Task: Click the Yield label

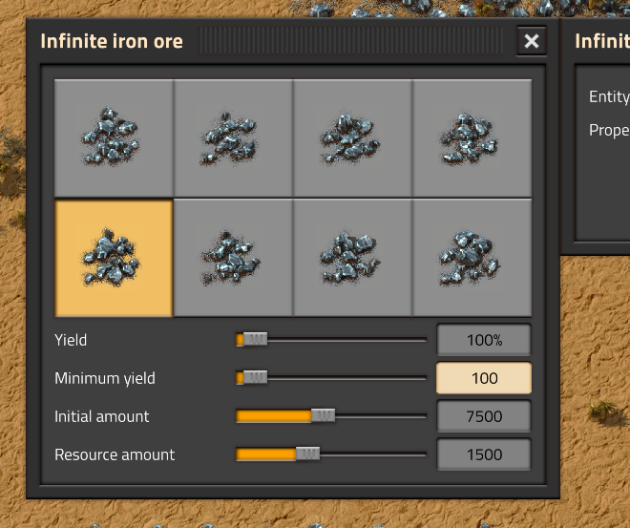Action: [71, 340]
